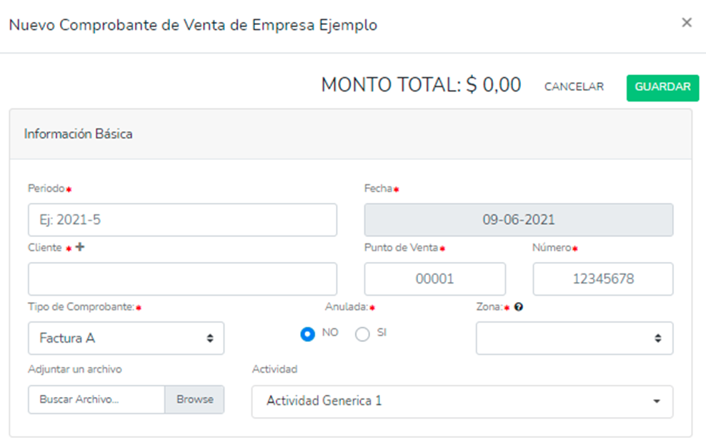The width and height of the screenshot is (706, 442).
Task: Click the MONTO TOTAL amount text
Action: click(x=421, y=86)
